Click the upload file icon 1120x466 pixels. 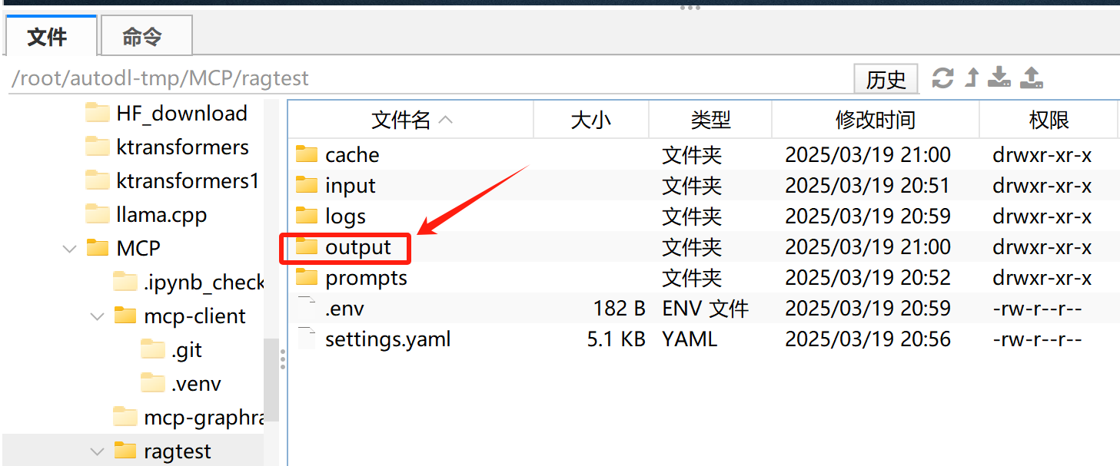1031,78
